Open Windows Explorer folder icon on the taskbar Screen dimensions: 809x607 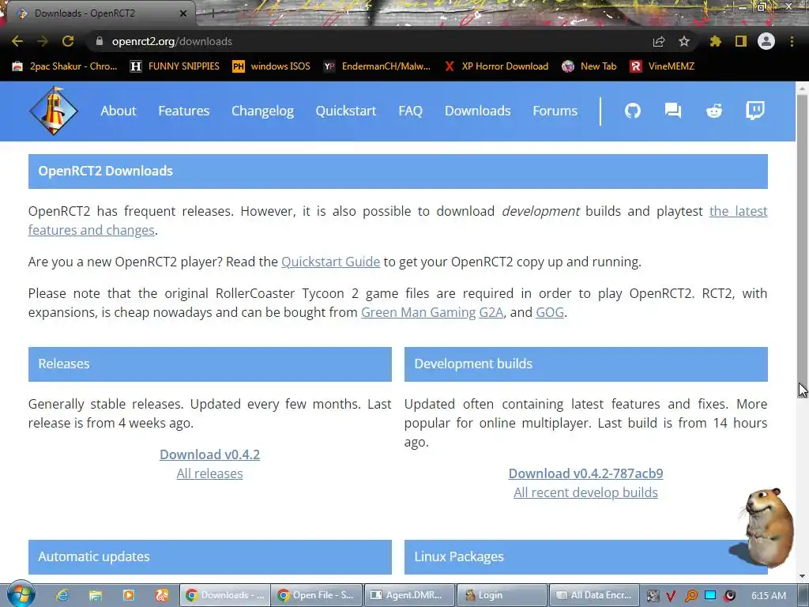(x=96, y=595)
